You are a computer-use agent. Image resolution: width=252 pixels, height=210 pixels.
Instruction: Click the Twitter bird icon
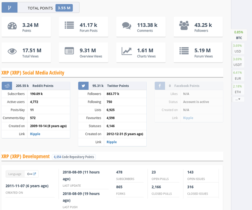click(83, 86)
